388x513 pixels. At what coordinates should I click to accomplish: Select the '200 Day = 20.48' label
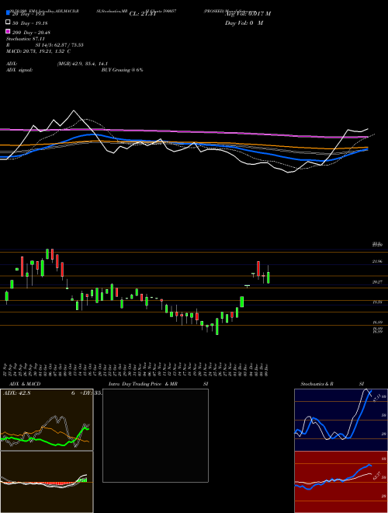31,32
